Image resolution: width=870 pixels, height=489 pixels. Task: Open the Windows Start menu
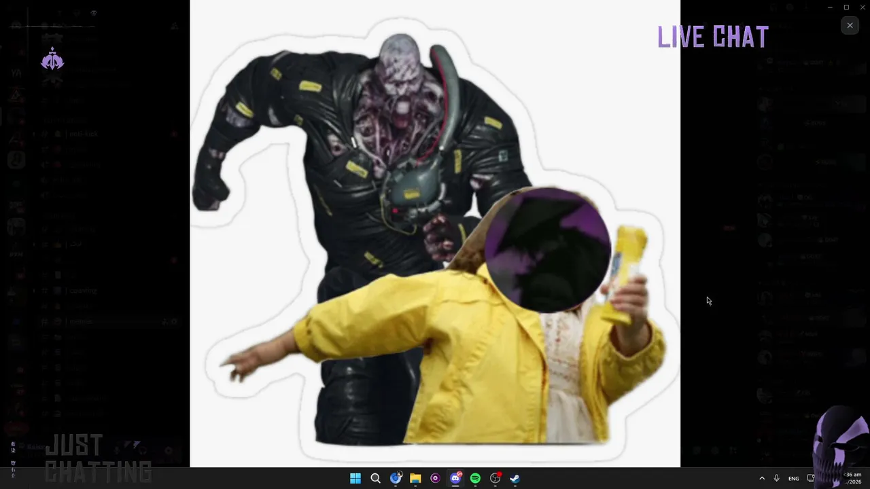click(x=355, y=478)
